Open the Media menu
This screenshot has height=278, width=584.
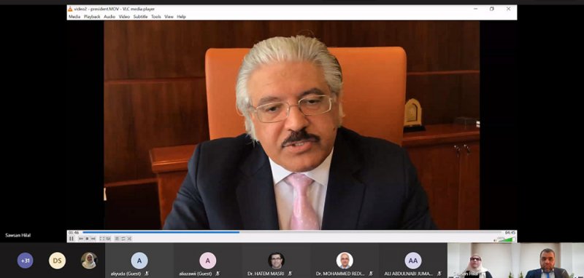click(x=74, y=17)
